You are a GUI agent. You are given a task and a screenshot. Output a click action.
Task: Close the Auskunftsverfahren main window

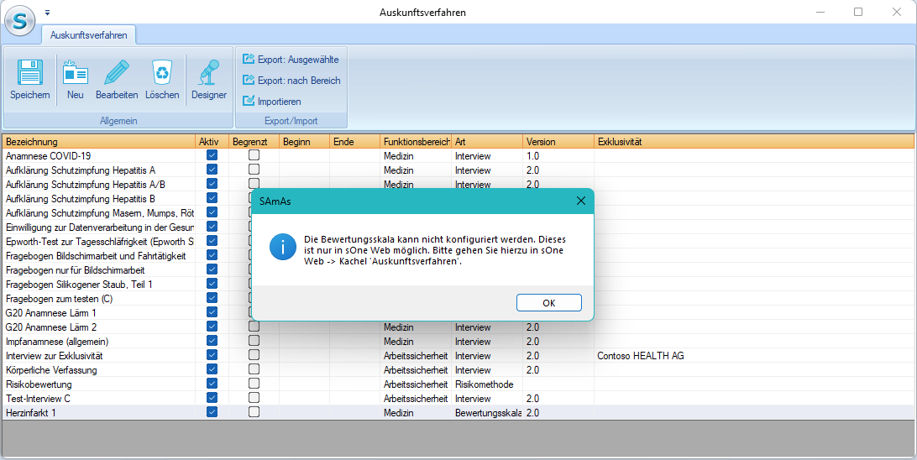[897, 12]
